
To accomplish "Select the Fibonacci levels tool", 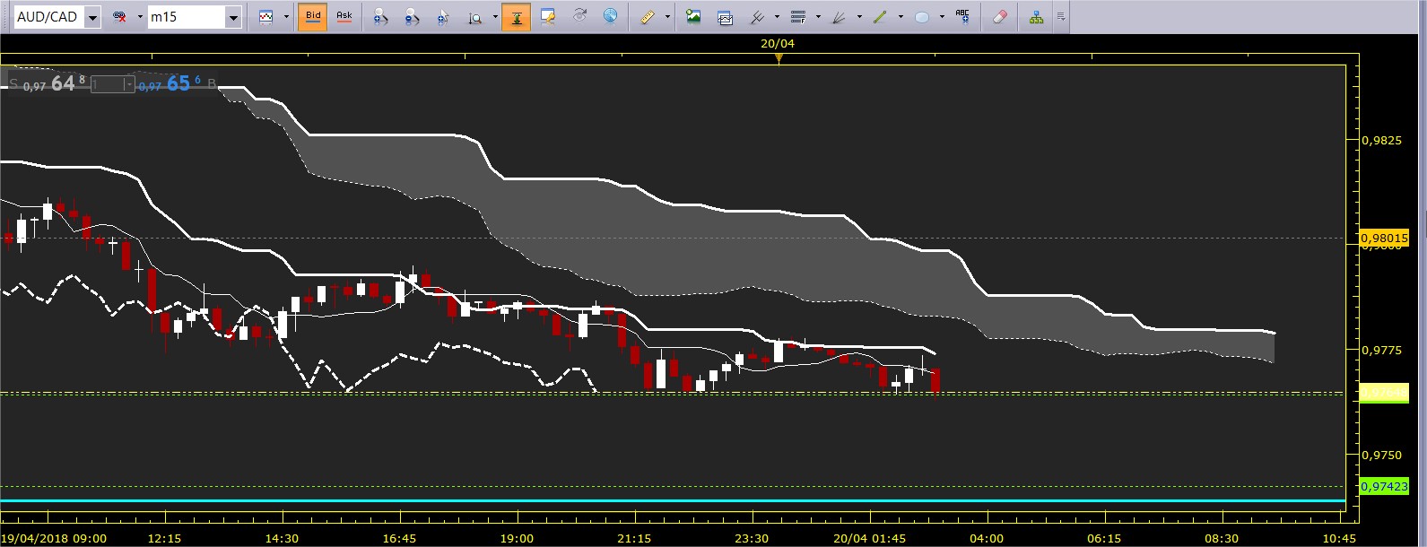I will (798, 16).
